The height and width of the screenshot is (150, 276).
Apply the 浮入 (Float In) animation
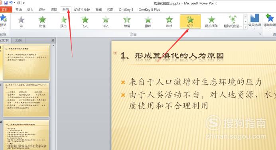click(x=106, y=22)
